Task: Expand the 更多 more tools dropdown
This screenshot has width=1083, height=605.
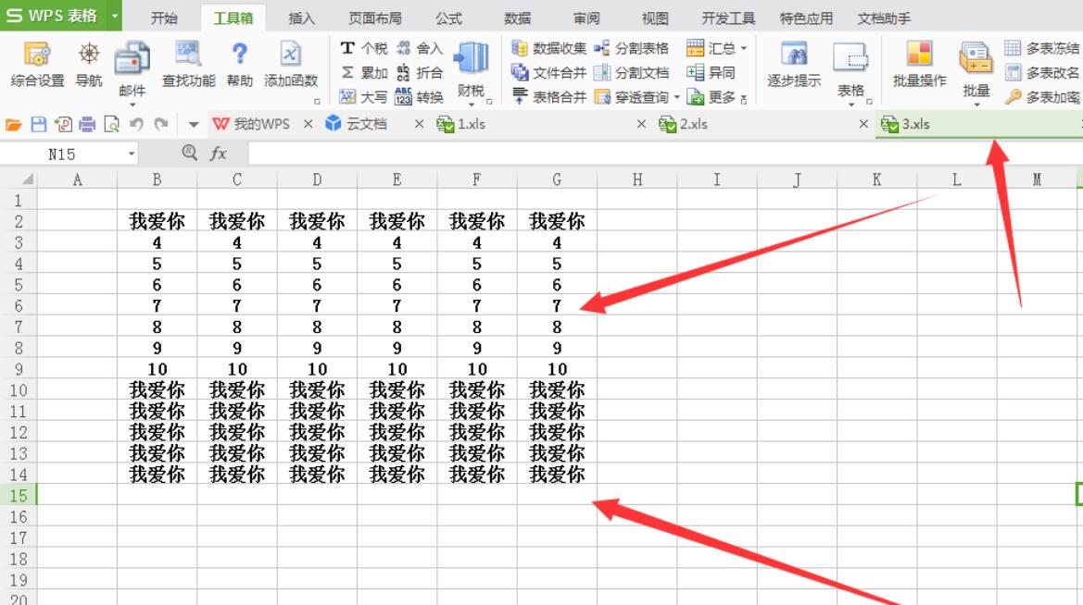Action: 743,99
